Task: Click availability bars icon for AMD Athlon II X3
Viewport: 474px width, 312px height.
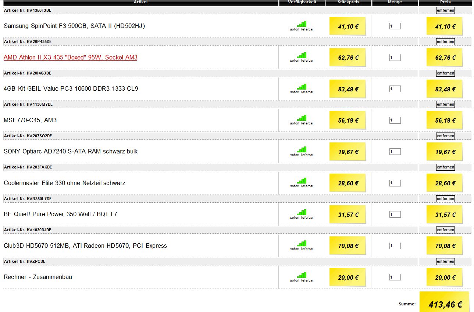Action: tap(302, 55)
